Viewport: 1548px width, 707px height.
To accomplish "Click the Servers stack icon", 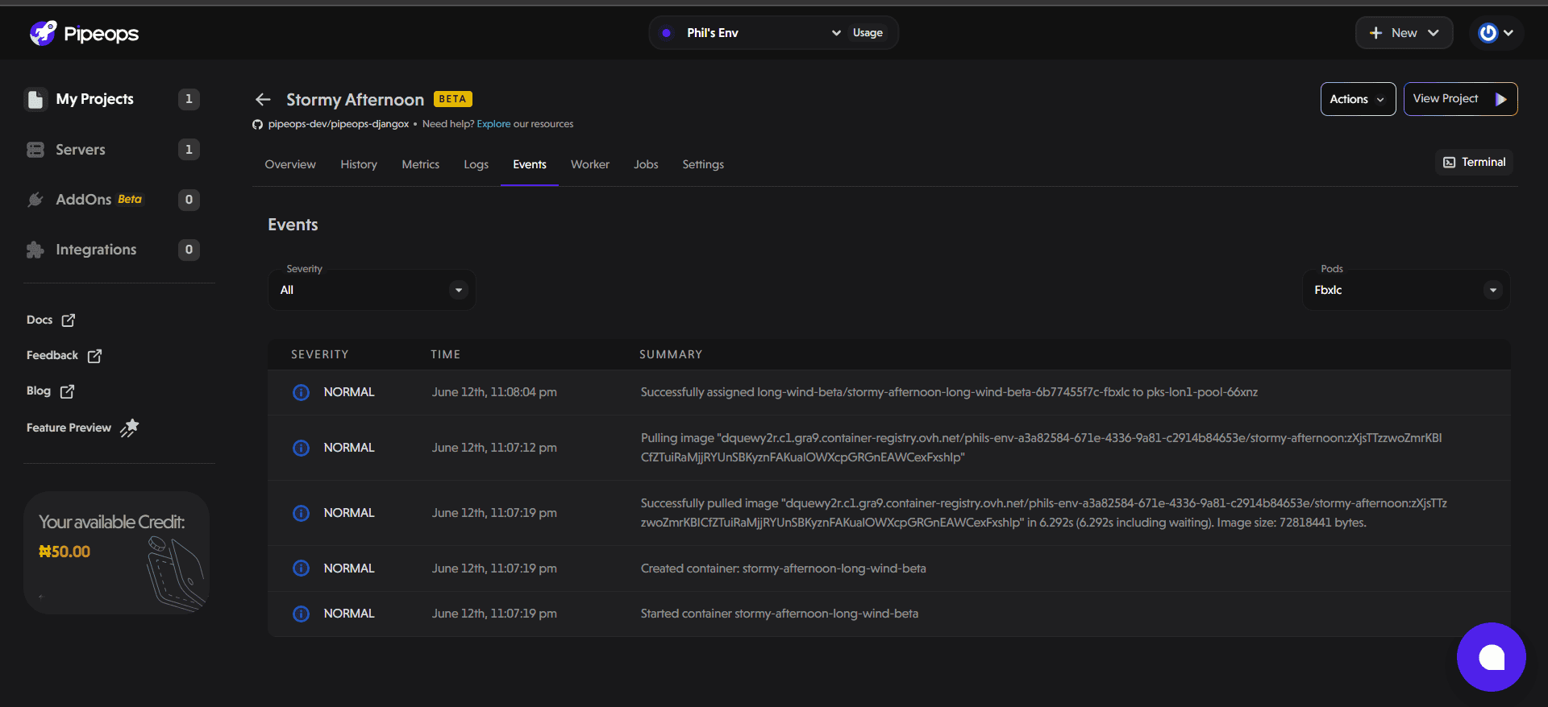I will tap(35, 150).
